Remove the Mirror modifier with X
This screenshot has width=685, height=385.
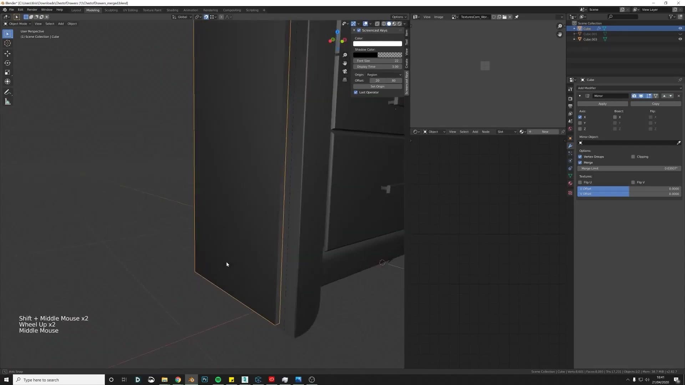coord(679,96)
